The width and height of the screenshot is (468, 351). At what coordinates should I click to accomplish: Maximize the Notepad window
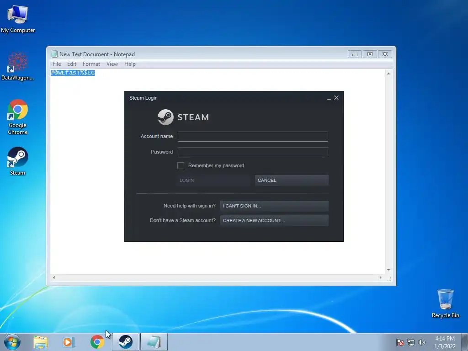[x=370, y=54]
